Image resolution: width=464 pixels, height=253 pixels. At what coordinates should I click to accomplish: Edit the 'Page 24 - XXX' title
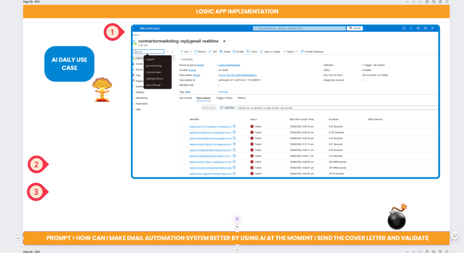click(x=31, y=252)
